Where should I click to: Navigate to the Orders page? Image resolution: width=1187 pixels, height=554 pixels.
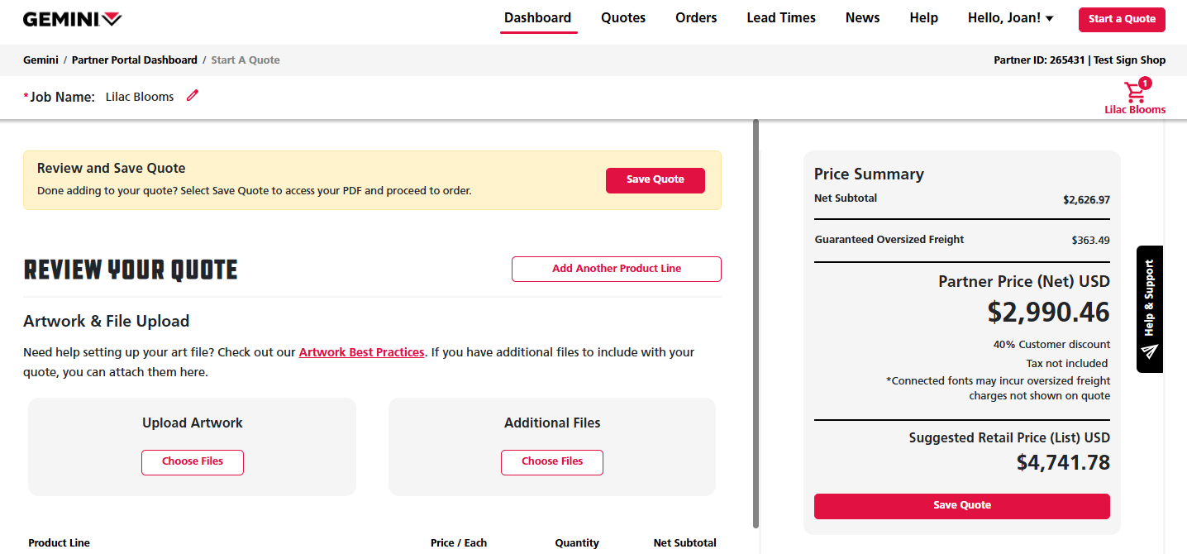click(696, 18)
